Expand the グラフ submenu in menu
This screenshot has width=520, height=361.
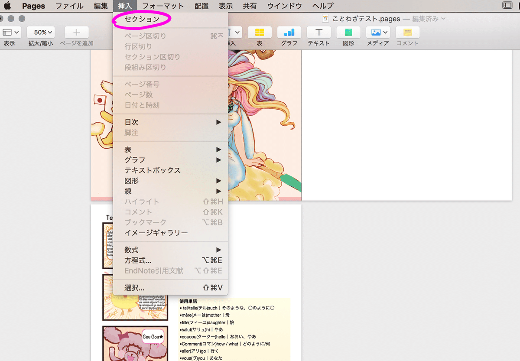tap(170, 160)
